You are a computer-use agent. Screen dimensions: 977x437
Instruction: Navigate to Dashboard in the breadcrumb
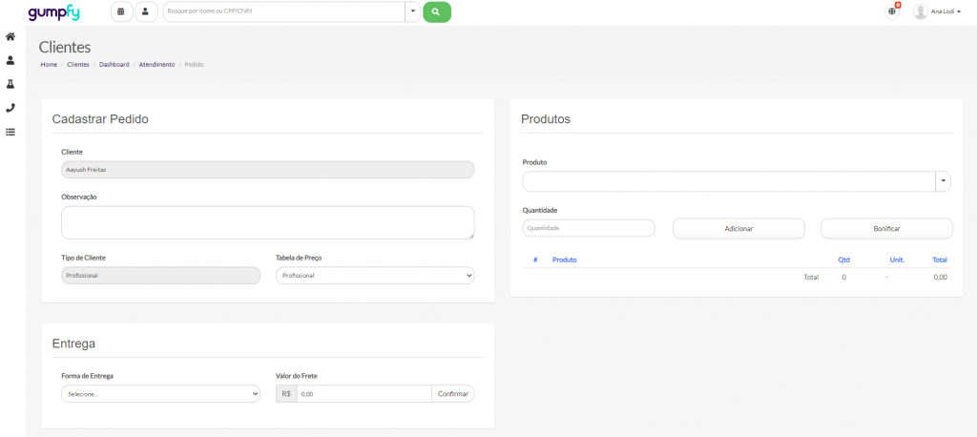(114, 64)
